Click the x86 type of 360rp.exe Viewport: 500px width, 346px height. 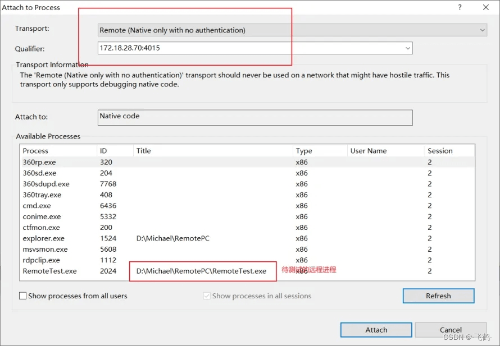[x=302, y=162]
